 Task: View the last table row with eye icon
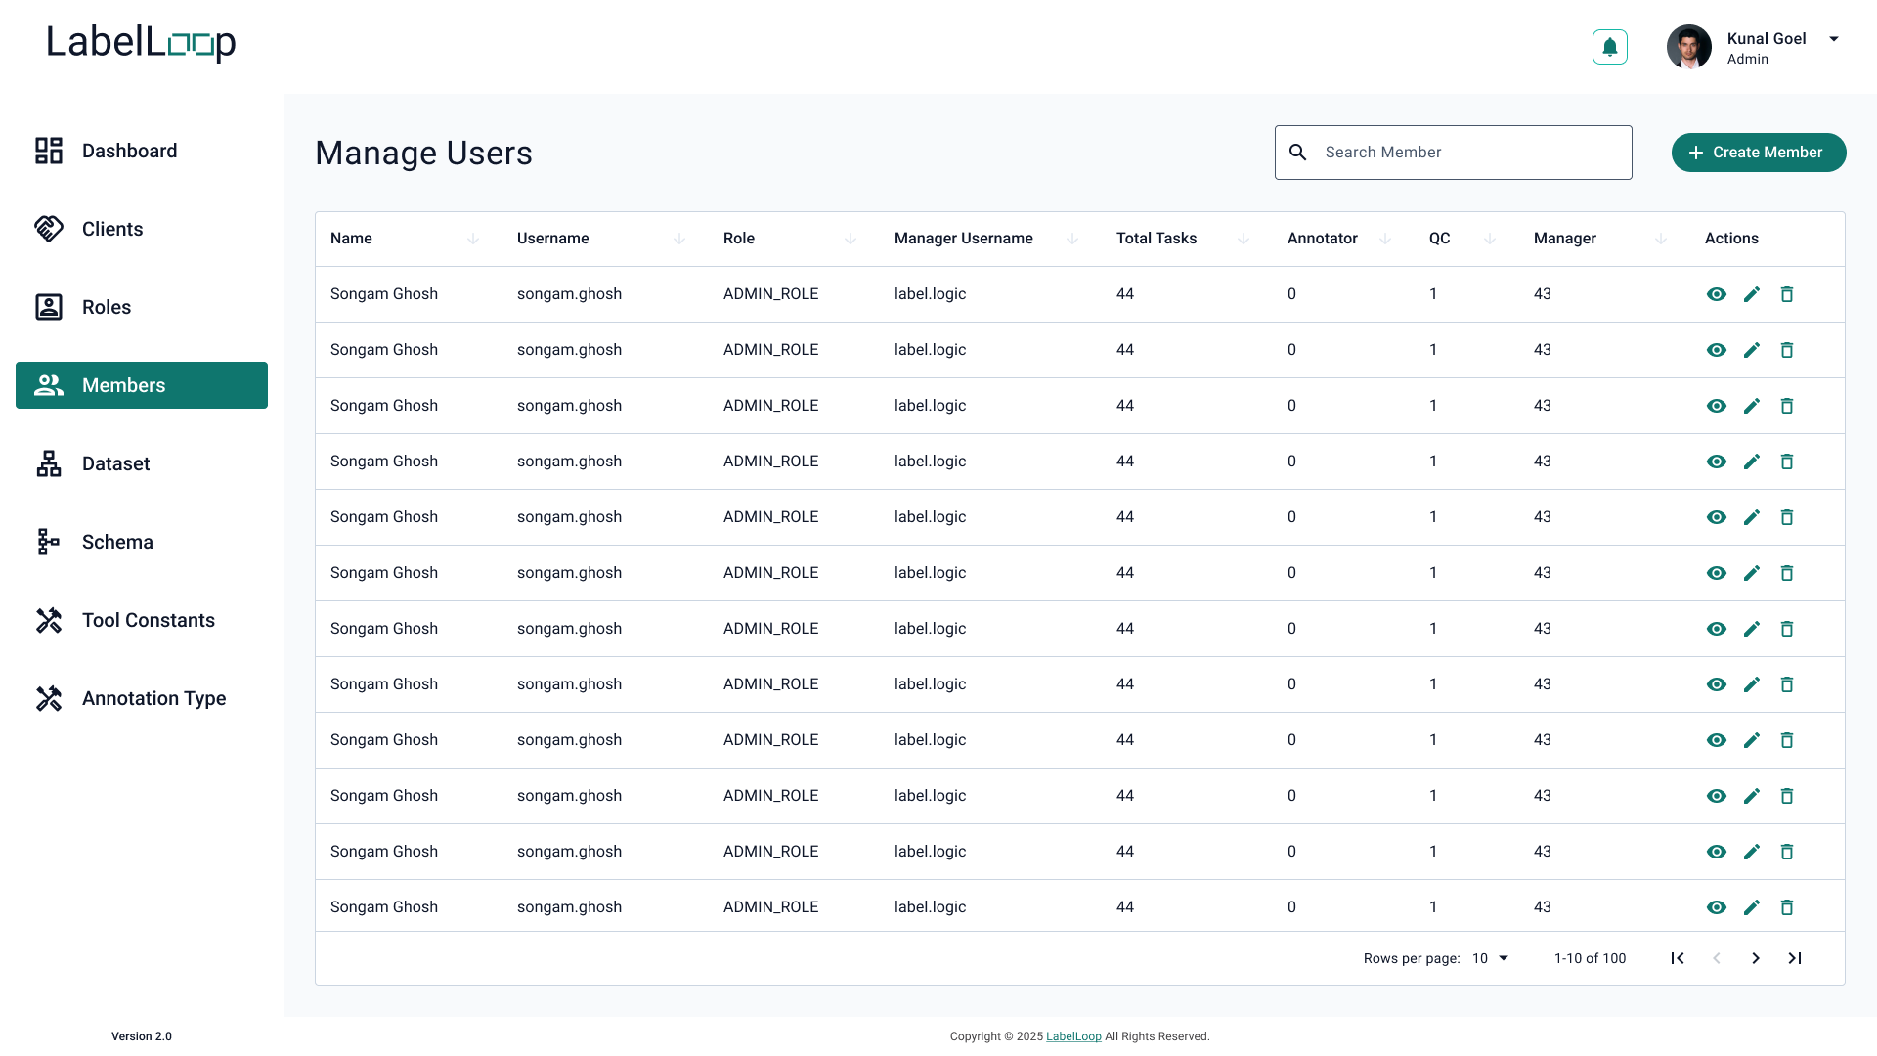coord(1717,907)
